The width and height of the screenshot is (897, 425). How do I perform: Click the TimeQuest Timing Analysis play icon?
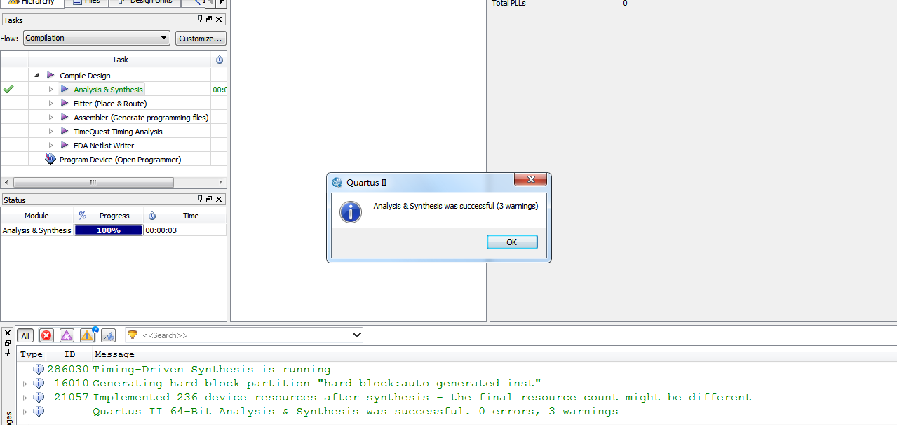65,131
